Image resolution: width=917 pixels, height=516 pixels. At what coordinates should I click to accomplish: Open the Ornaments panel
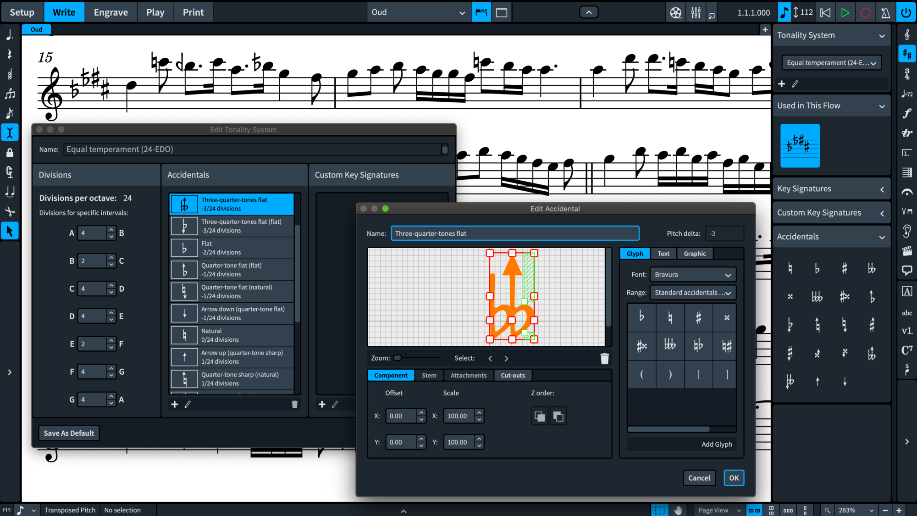click(907, 133)
